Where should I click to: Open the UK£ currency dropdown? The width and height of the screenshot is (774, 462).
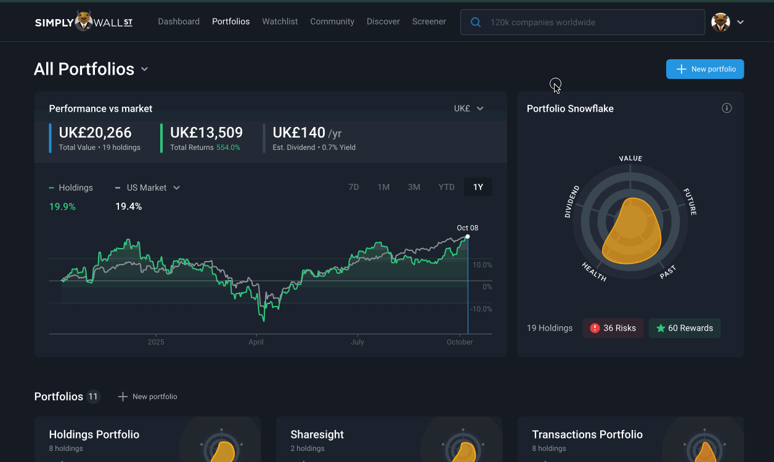pyautogui.click(x=469, y=109)
